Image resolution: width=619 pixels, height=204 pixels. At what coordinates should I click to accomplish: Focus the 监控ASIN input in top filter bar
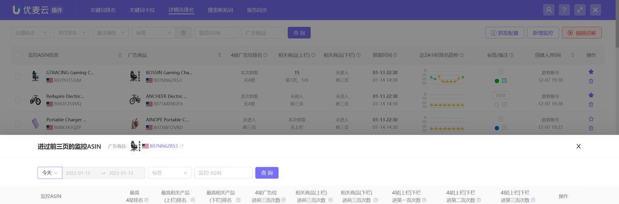[x=216, y=33]
